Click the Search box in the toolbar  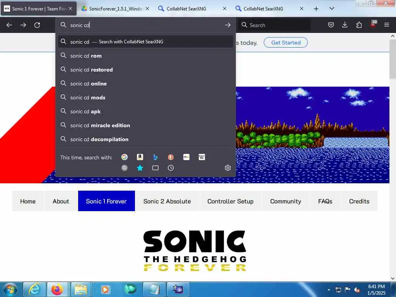tap(274, 25)
